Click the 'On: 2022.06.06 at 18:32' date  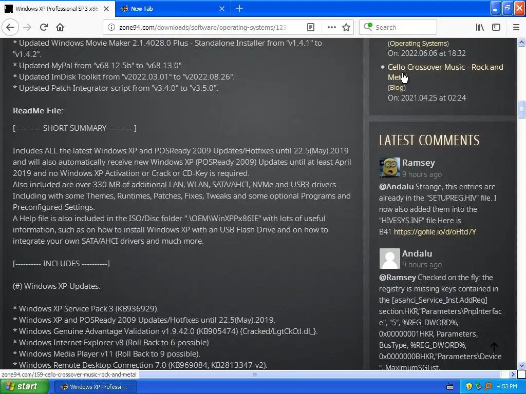(x=427, y=53)
